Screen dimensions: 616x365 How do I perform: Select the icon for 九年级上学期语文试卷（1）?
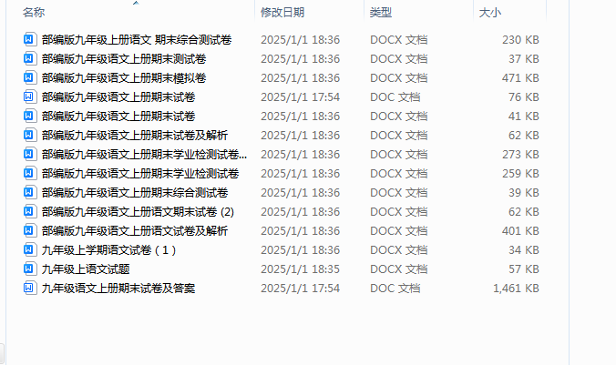tap(29, 250)
